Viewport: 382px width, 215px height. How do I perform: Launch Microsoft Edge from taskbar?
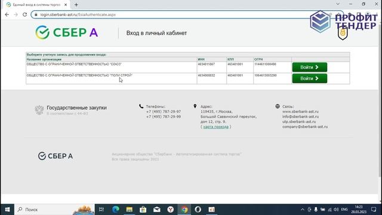[115, 210]
